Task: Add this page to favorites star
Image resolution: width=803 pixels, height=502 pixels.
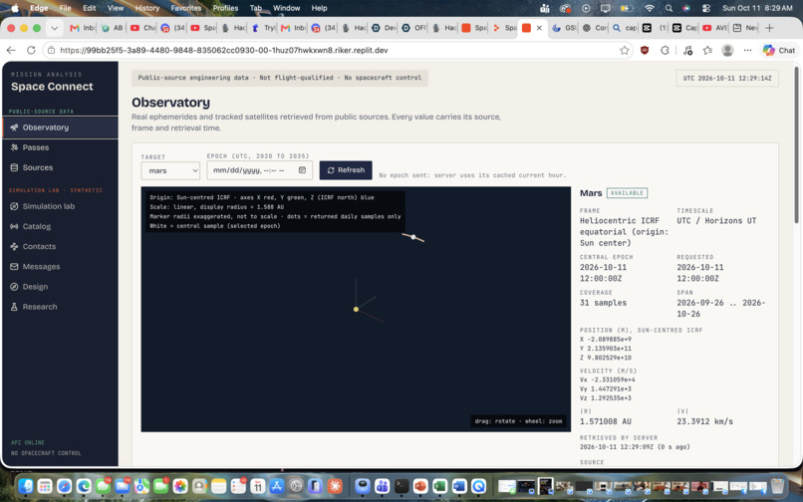Action: tap(625, 50)
